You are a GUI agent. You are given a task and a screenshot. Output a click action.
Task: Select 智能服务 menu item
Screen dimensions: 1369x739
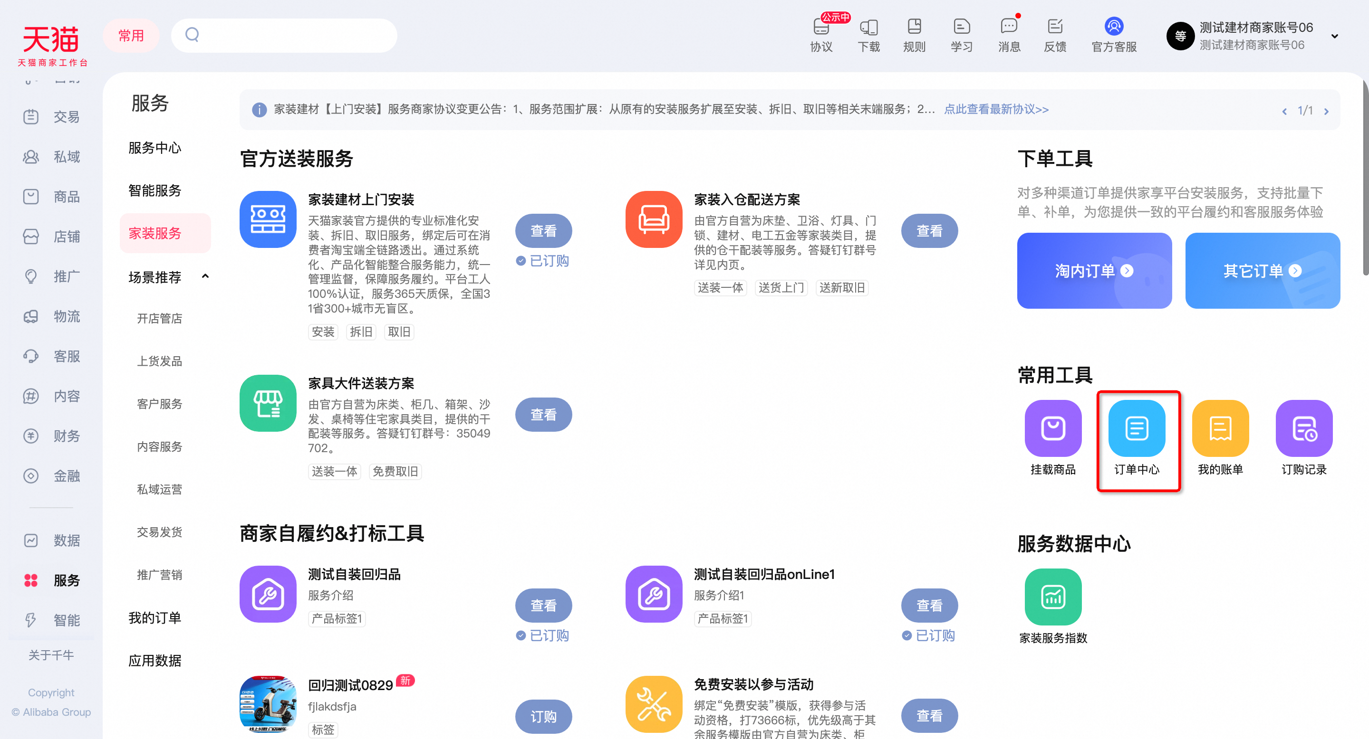coord(154,190)
